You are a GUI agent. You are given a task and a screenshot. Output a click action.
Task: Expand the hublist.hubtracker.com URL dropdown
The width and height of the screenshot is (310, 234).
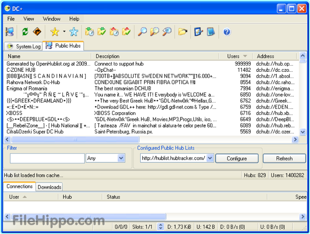(210, 158)
